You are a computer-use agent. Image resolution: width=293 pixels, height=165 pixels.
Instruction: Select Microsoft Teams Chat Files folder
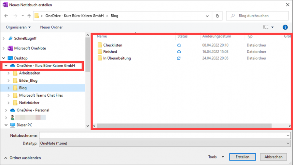[41, 95]
